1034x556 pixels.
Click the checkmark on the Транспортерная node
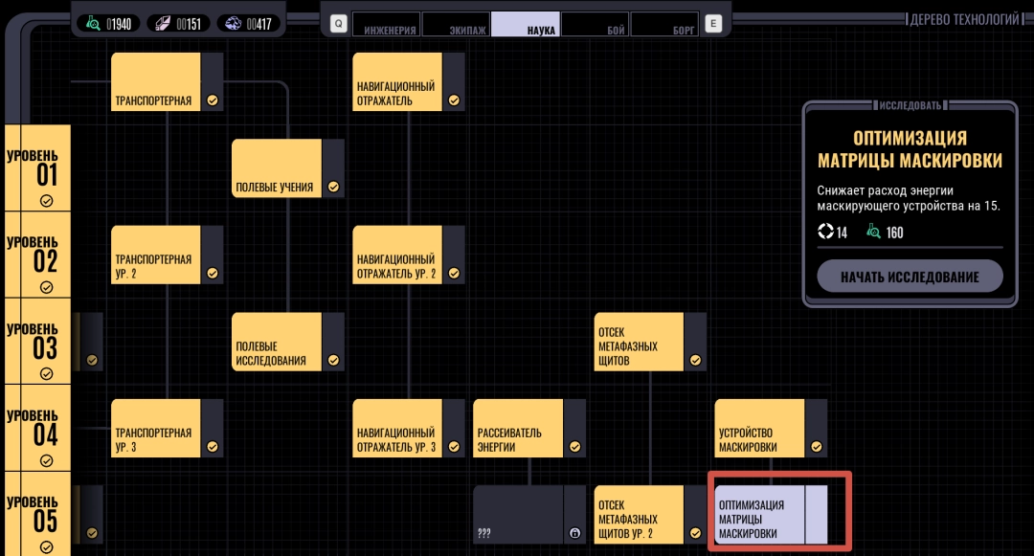click(213, 100)
